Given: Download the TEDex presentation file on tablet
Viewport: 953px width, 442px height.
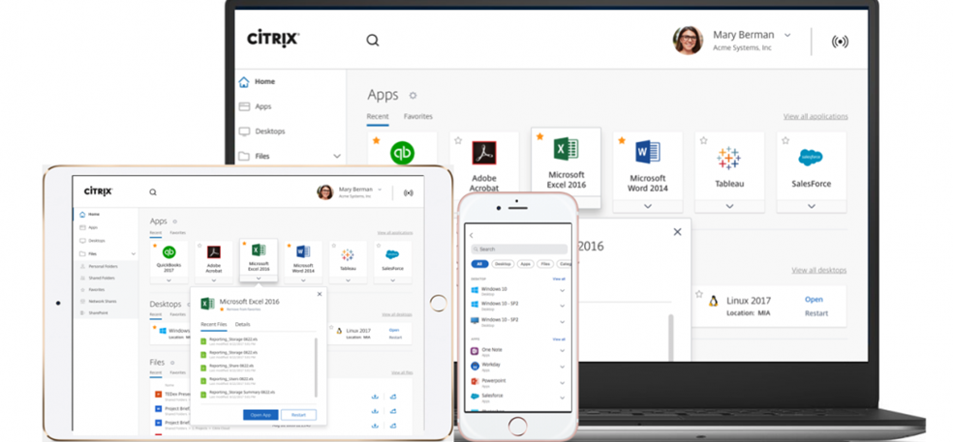Looking at the screenshot, I should [x=375, y=397].
